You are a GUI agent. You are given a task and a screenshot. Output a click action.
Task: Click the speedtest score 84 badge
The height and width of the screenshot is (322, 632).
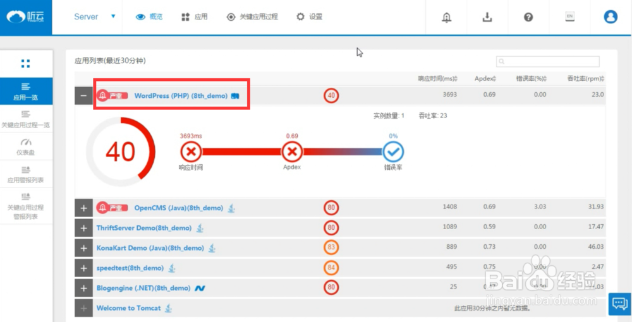pyautogui.click(x=331, y=268)
